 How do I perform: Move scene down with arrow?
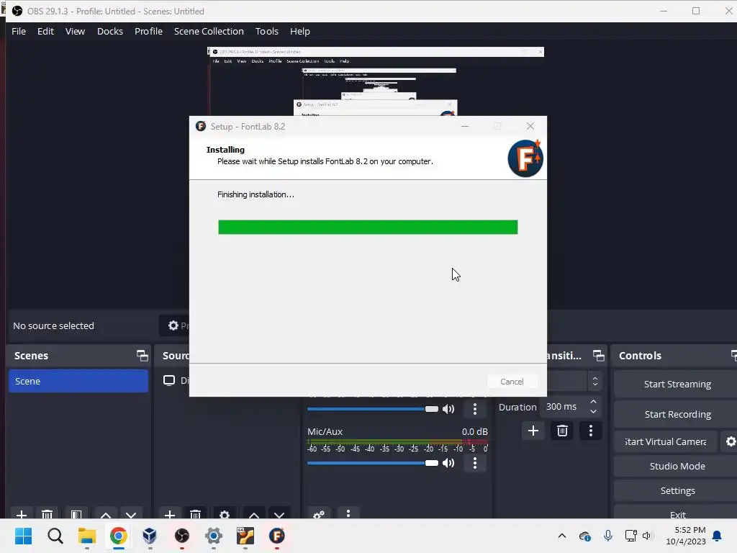point(131,514)
